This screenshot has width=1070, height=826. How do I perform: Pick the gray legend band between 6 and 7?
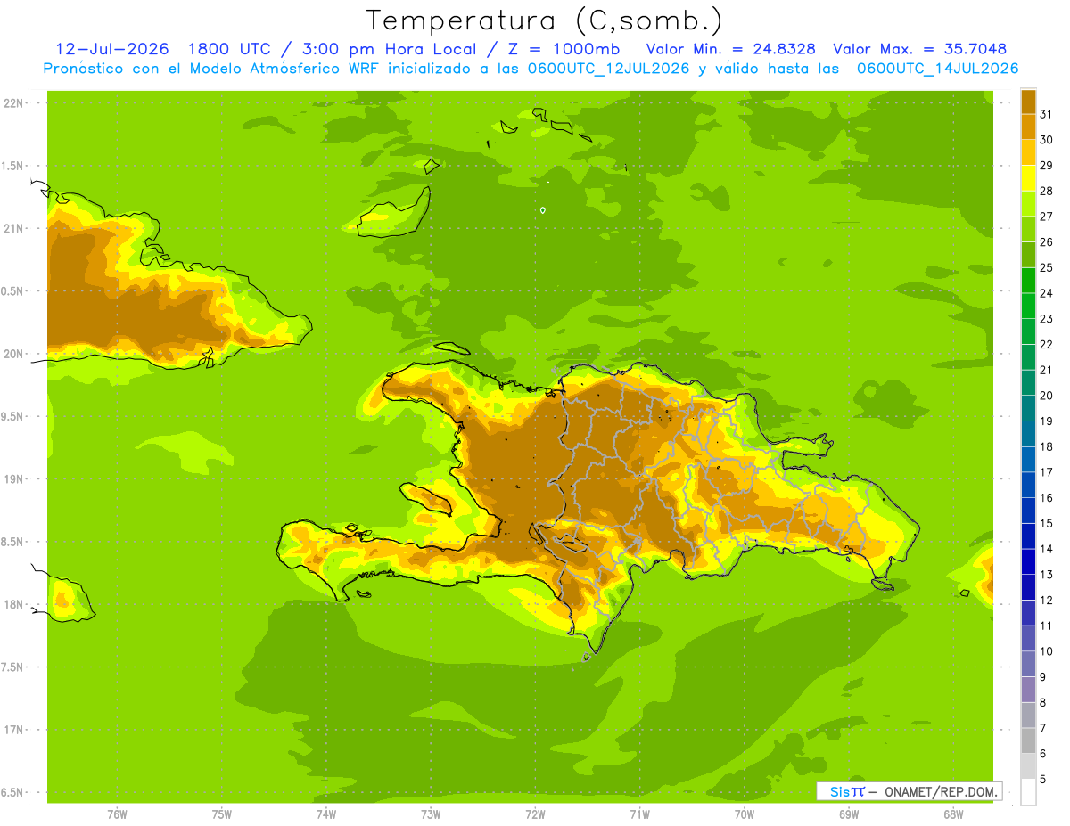pyautogui.click(x=1028, y=740)
